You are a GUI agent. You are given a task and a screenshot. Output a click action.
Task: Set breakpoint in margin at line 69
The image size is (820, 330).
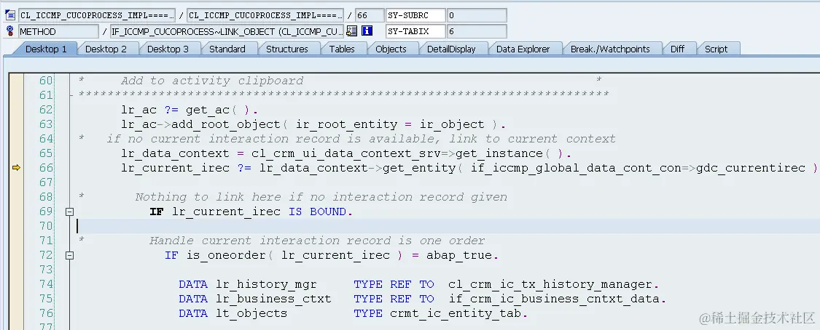pos(16,212)
